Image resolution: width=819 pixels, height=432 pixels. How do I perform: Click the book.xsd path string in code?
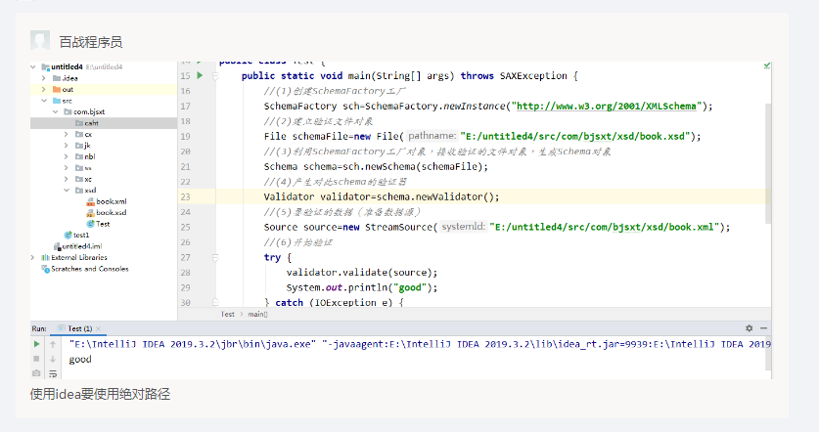pos(575,136)
